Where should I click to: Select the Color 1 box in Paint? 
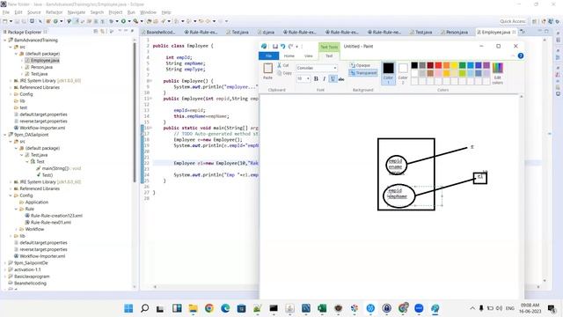coord(388,73)
